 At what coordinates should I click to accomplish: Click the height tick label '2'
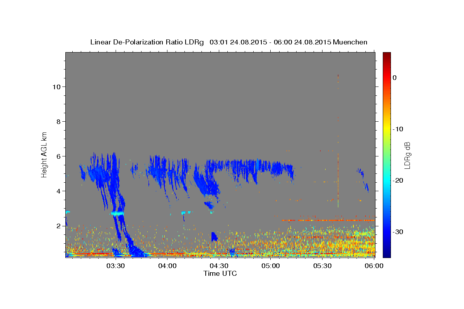(x=58, y=226)
